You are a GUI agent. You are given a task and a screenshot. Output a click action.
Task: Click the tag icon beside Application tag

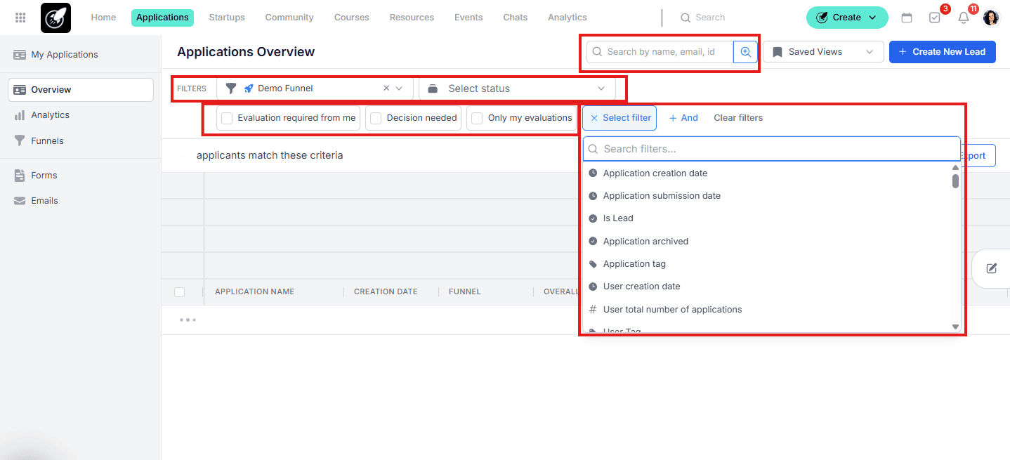tap(593, 264)
